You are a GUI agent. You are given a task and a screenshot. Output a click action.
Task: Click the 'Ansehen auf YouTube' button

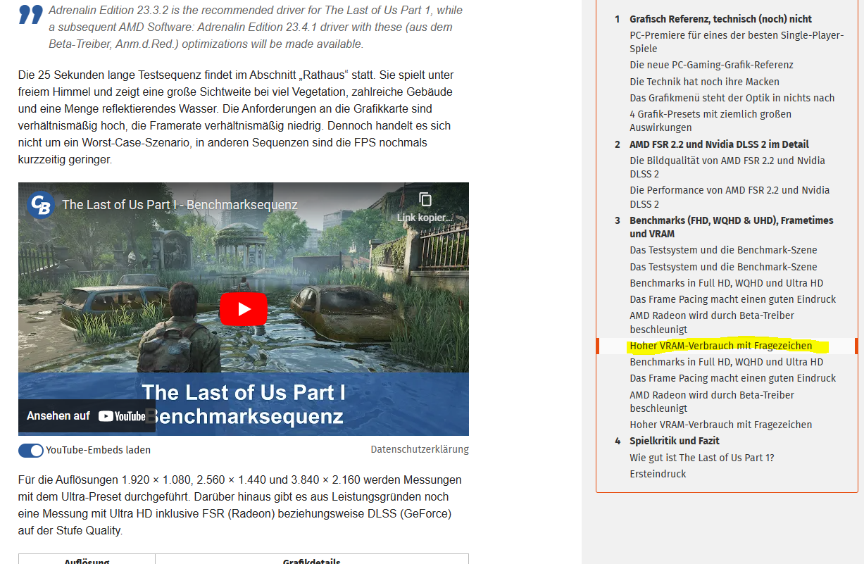click(87, 416)
